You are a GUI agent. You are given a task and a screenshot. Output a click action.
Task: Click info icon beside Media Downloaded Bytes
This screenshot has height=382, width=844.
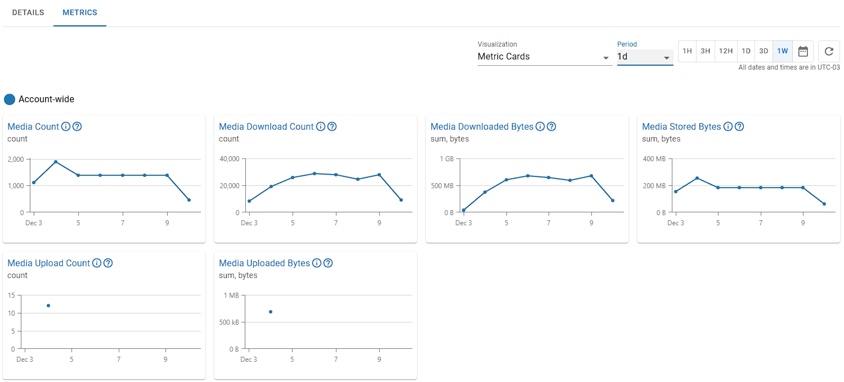click(x=540, y=126)
